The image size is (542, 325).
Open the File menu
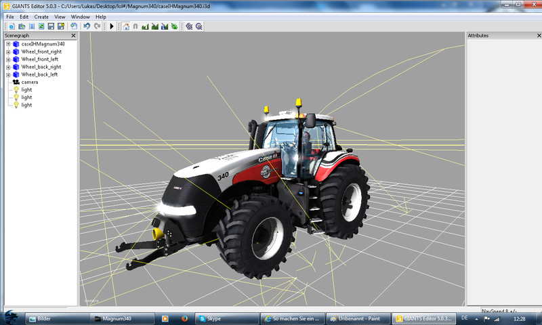tap(10, 16)
